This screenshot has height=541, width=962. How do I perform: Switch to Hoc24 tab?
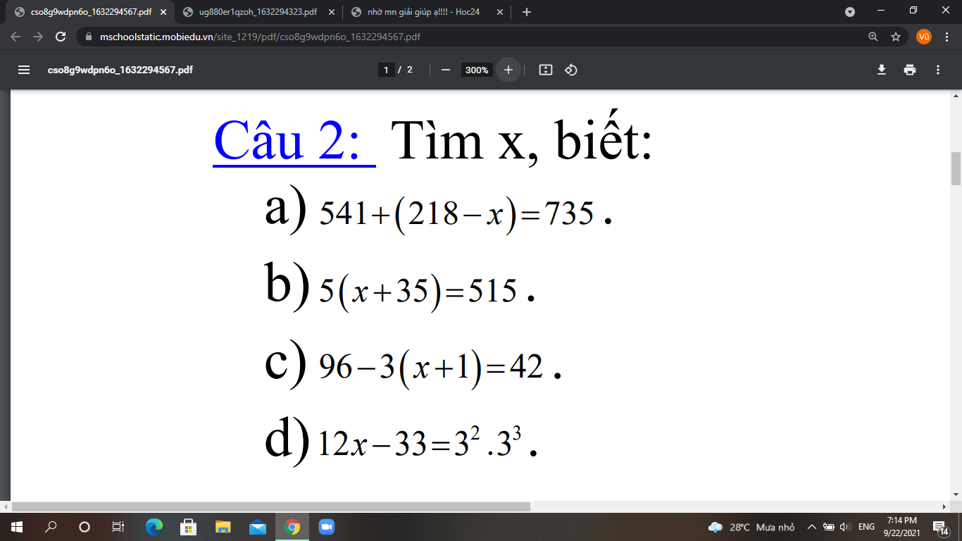pos(427,12)
